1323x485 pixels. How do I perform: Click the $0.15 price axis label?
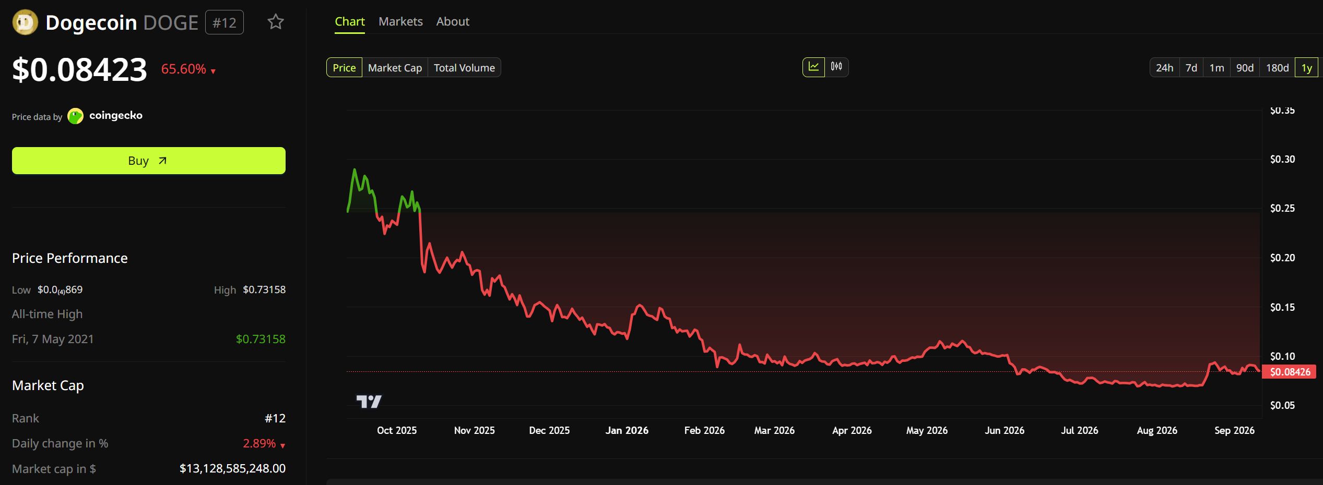(x=1283, y=307)
